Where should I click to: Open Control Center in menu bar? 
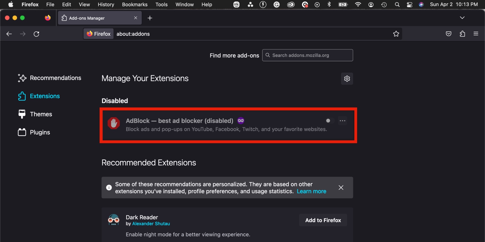click(x=409, y=4)
